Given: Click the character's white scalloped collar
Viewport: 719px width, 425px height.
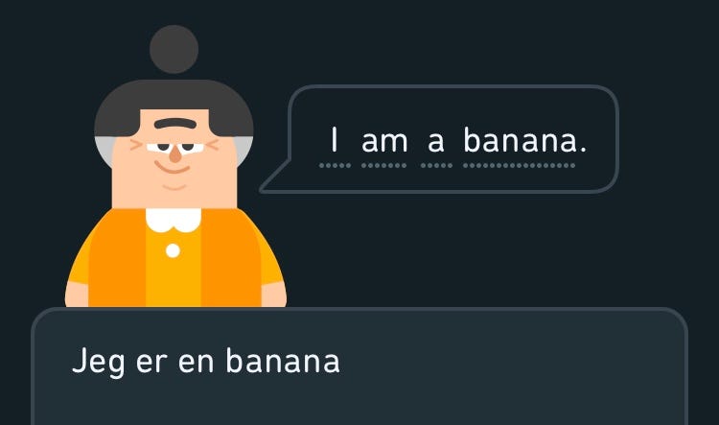Looking at the screenshot, I should 174,220.
